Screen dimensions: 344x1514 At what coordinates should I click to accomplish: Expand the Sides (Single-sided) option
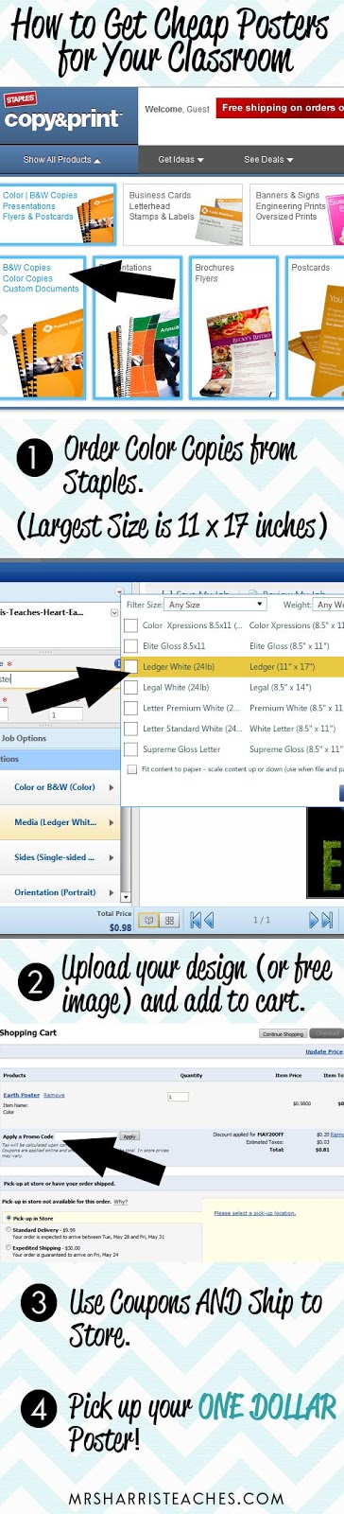60,857
